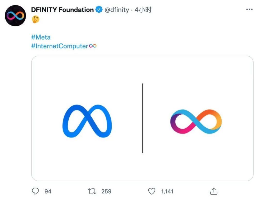Click the 259 retweets count
Viewport: 258px width, 200px height.
(106, 191)
